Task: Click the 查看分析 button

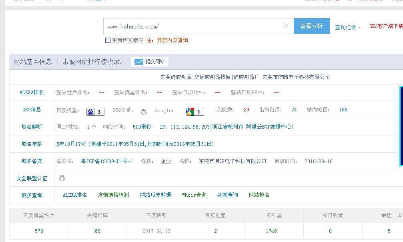Action: [x=311, y=26]
